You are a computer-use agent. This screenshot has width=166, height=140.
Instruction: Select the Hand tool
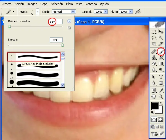click(154, 96)
